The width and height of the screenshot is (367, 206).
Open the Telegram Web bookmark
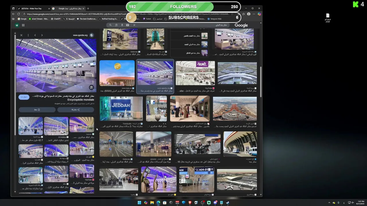tap(214, 19)
